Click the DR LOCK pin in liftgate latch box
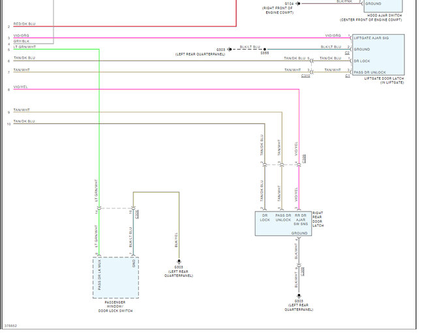This screenshot has height=333, width=424. (362, 61)
